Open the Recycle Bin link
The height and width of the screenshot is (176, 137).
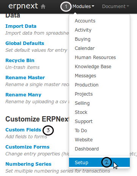coord(20,61)
